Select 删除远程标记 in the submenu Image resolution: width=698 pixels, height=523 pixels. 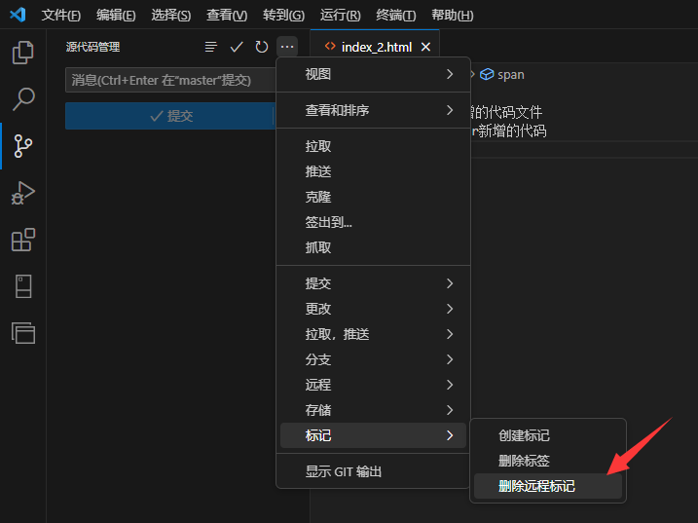(x=548, y=486)
